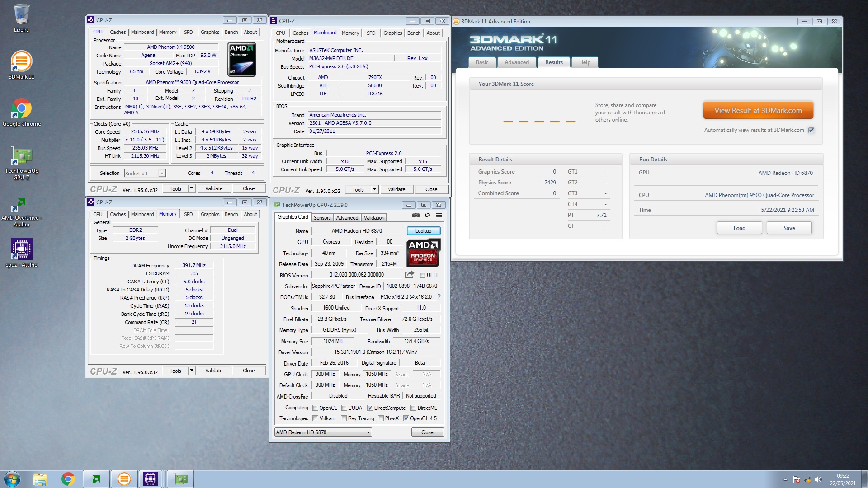
Task: Click the Tools button in the CPU-Z window showing the CPU tab
Action: pyautogui.click(x=175, y=188)
